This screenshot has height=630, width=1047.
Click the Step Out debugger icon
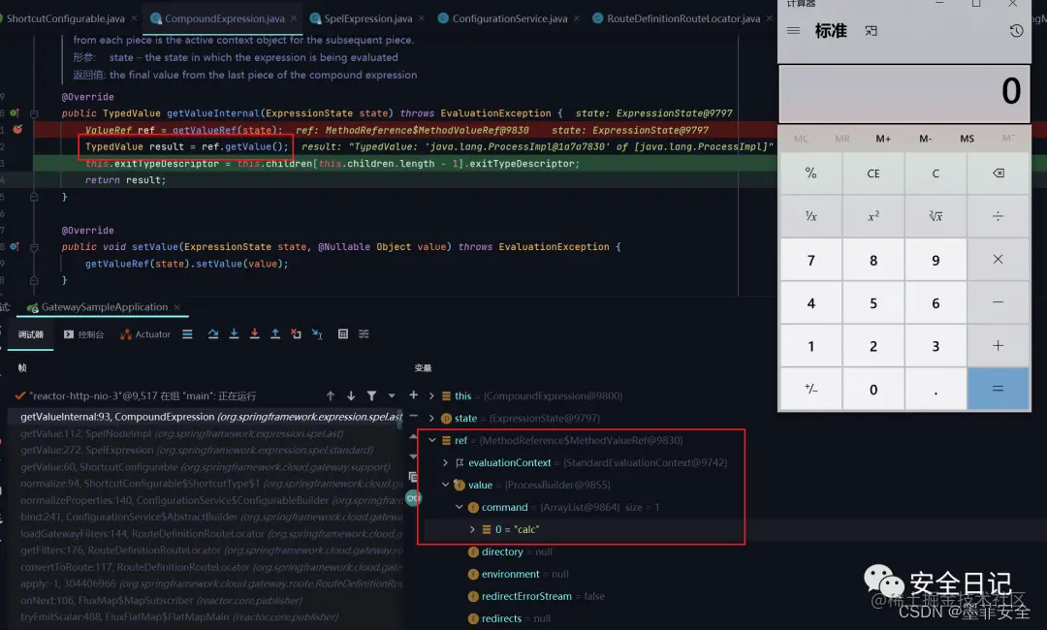pyautogui.click(x=275, y=333)
